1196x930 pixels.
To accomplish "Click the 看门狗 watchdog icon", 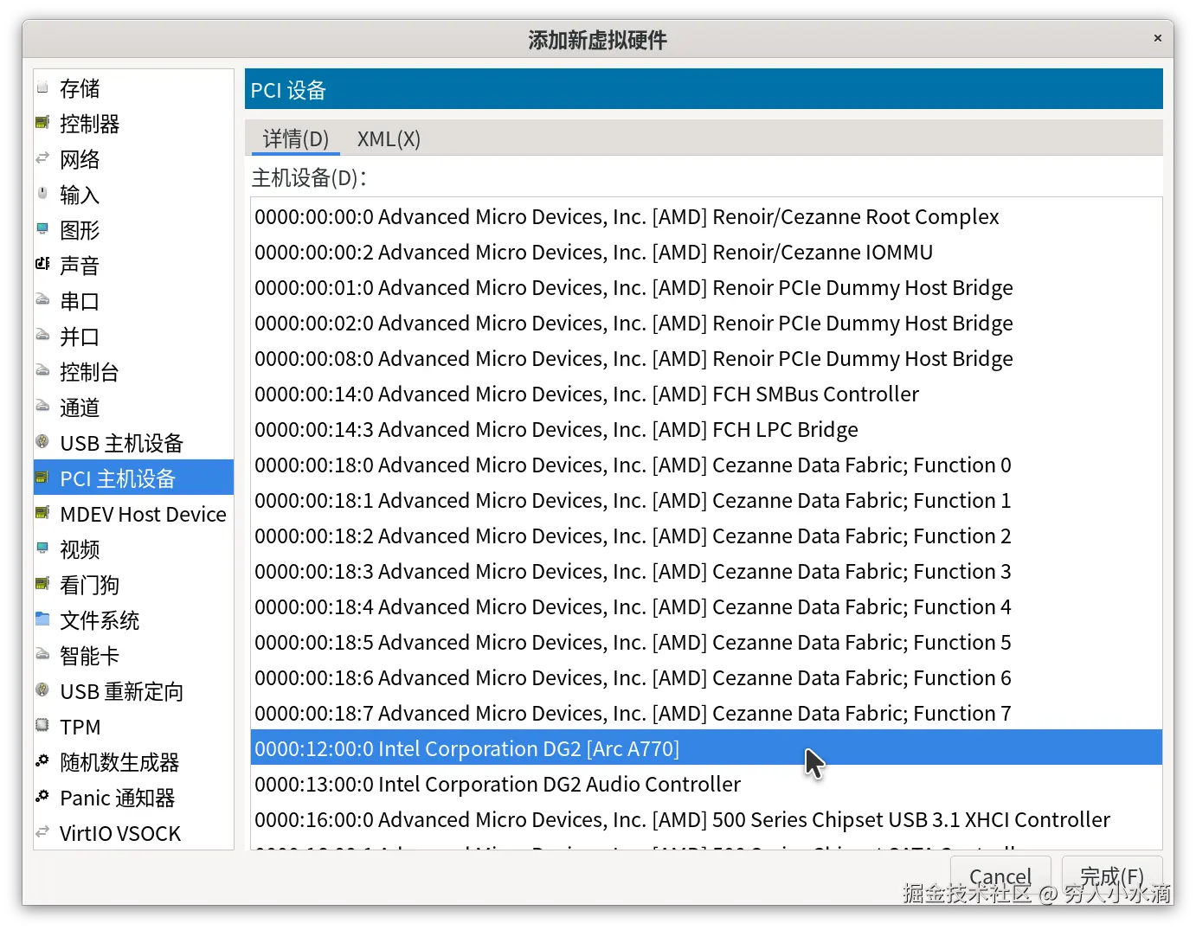I will (42, 584).
